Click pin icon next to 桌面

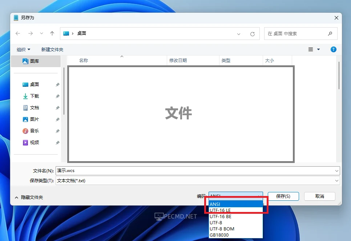pos(57,85)
